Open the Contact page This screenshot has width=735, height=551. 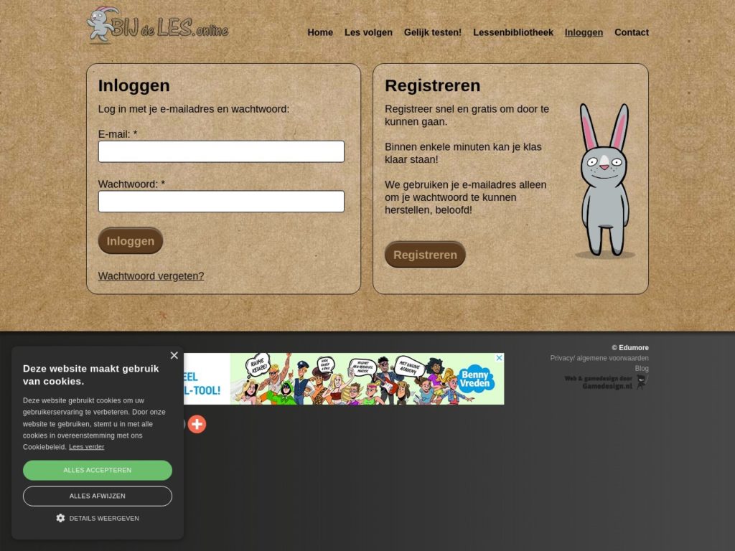(x=631, y=32)
